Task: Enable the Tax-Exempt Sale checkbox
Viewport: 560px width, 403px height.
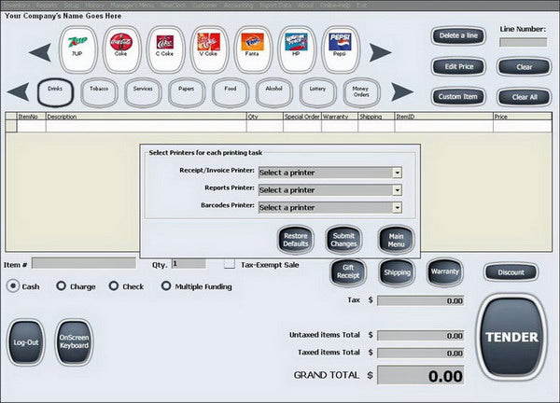Action: pyautogui.click(x=230, y=264)
